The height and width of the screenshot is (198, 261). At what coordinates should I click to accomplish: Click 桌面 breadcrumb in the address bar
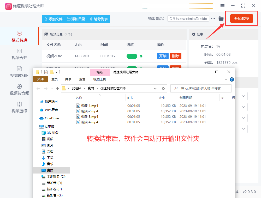[x=91, y=88]
